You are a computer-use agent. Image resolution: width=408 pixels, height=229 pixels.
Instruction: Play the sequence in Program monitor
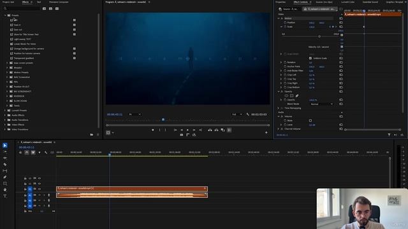pos(187,130)
